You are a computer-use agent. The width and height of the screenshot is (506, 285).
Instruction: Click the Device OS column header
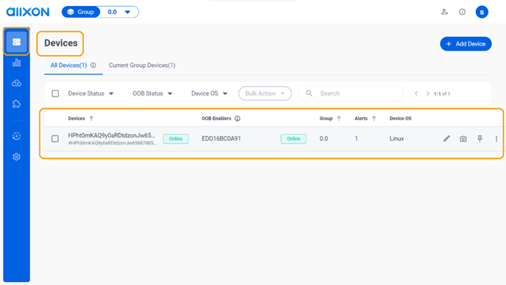pyautogui.click(x=400, y=119)
